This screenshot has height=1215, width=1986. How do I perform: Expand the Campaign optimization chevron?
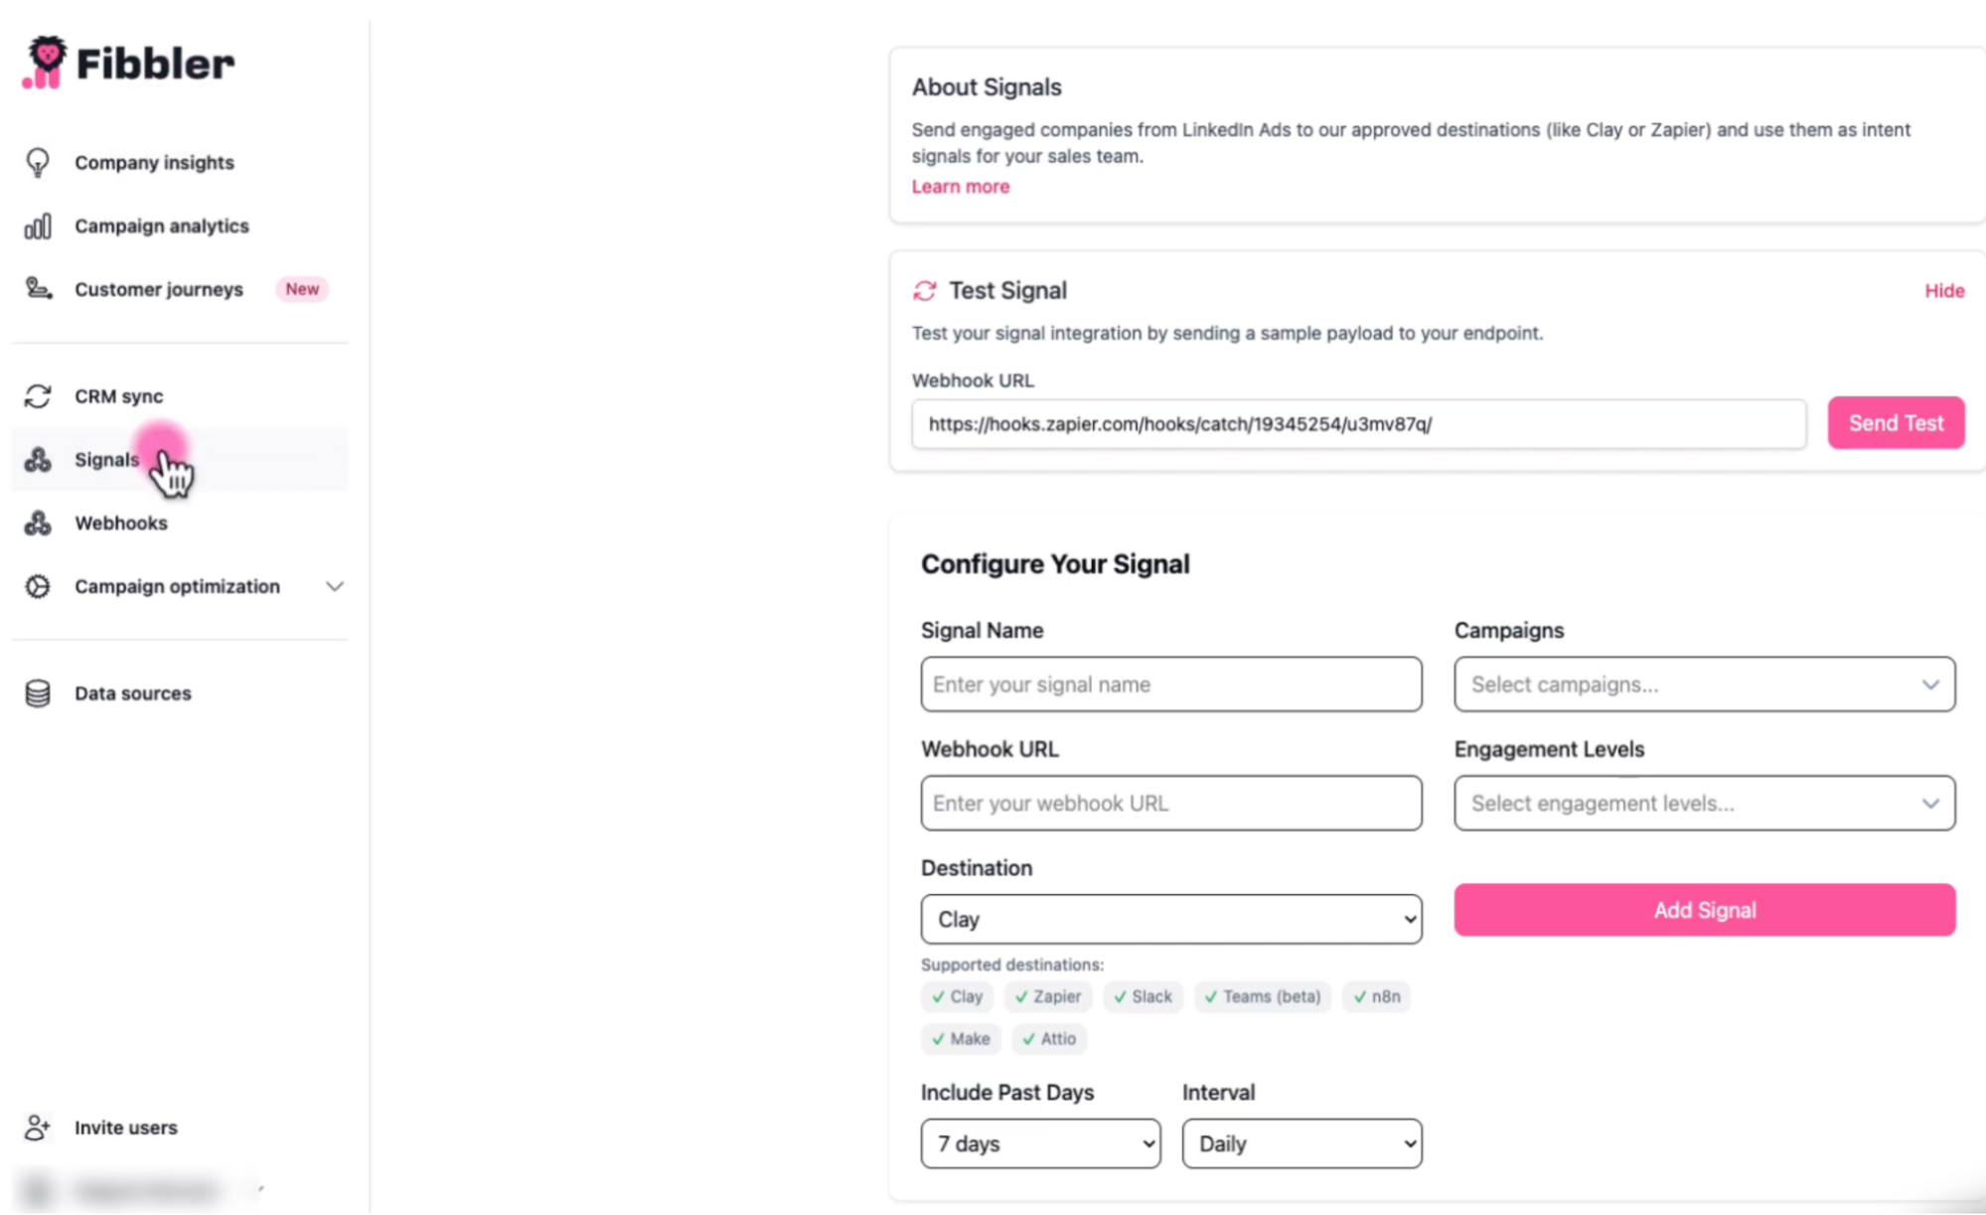tap(335, 586)
